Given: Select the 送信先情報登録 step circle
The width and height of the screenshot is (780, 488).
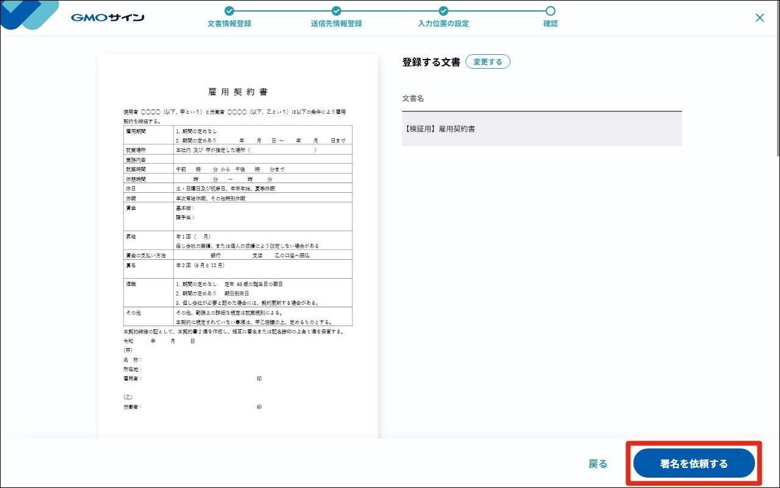Looking at the screenshot, I should click(336, 10).
